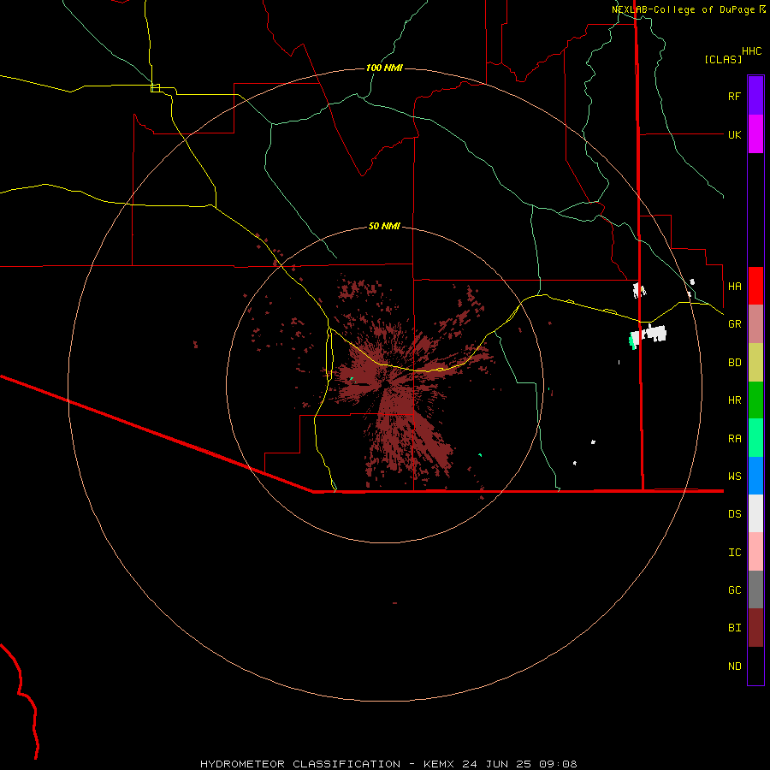Viewport: 770px width, 770px height.
Task: Click the RF legend label
Action: click(734, 96)
